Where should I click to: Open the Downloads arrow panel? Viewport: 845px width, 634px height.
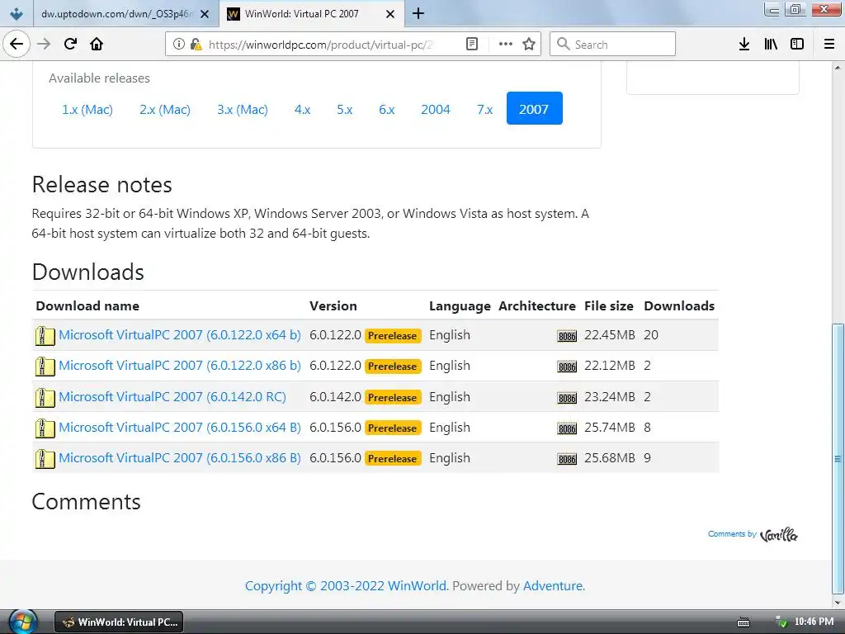(744, 45)
